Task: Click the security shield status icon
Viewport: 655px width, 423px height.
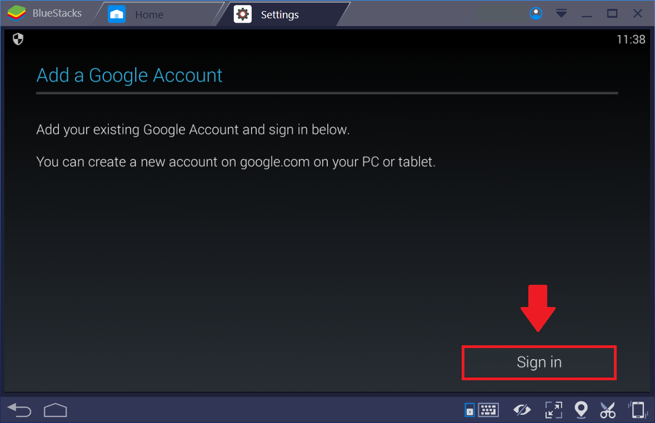Action: (18, 39)
